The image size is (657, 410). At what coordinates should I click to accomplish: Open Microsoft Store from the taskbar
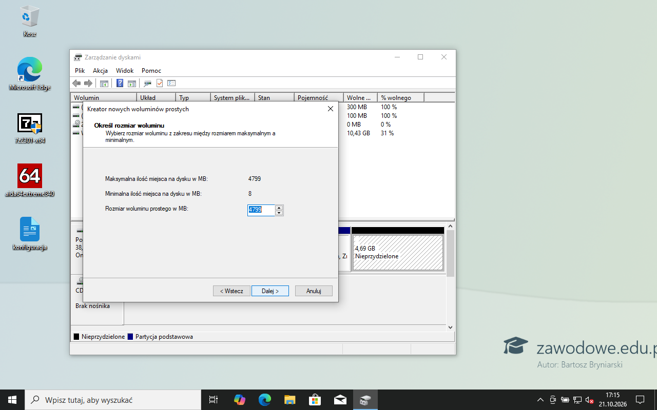[x=315, y=400]
